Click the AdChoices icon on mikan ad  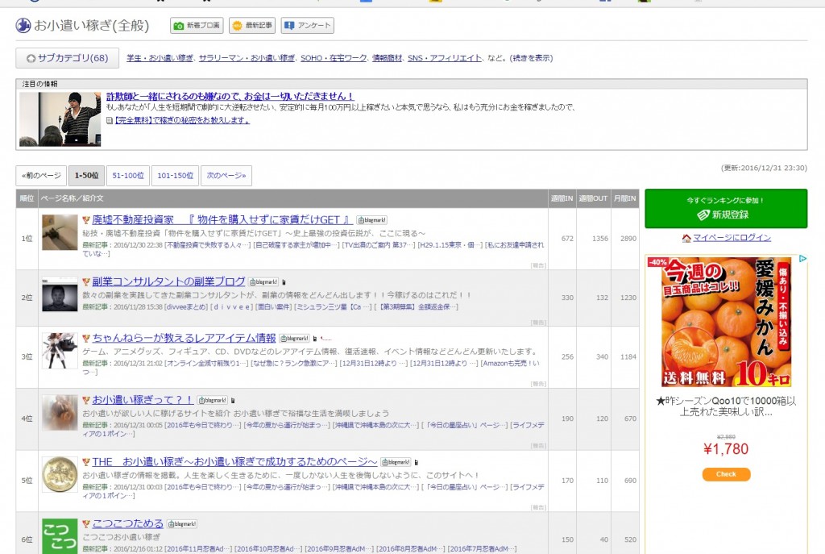click(x=802, y=260)
